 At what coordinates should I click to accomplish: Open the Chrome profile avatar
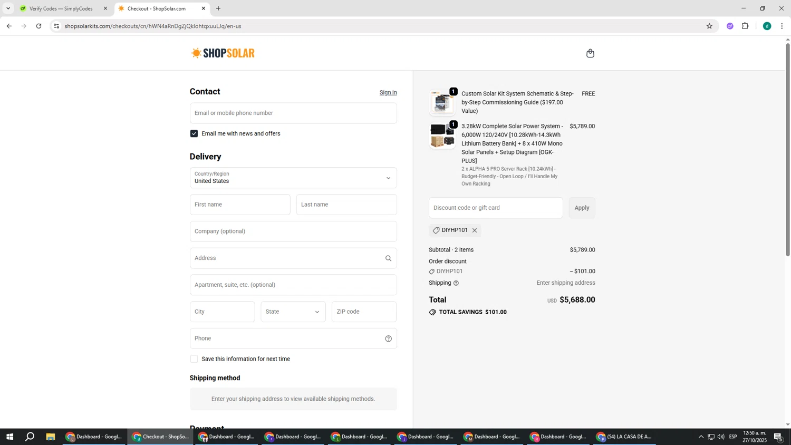[x=767, y=26]
